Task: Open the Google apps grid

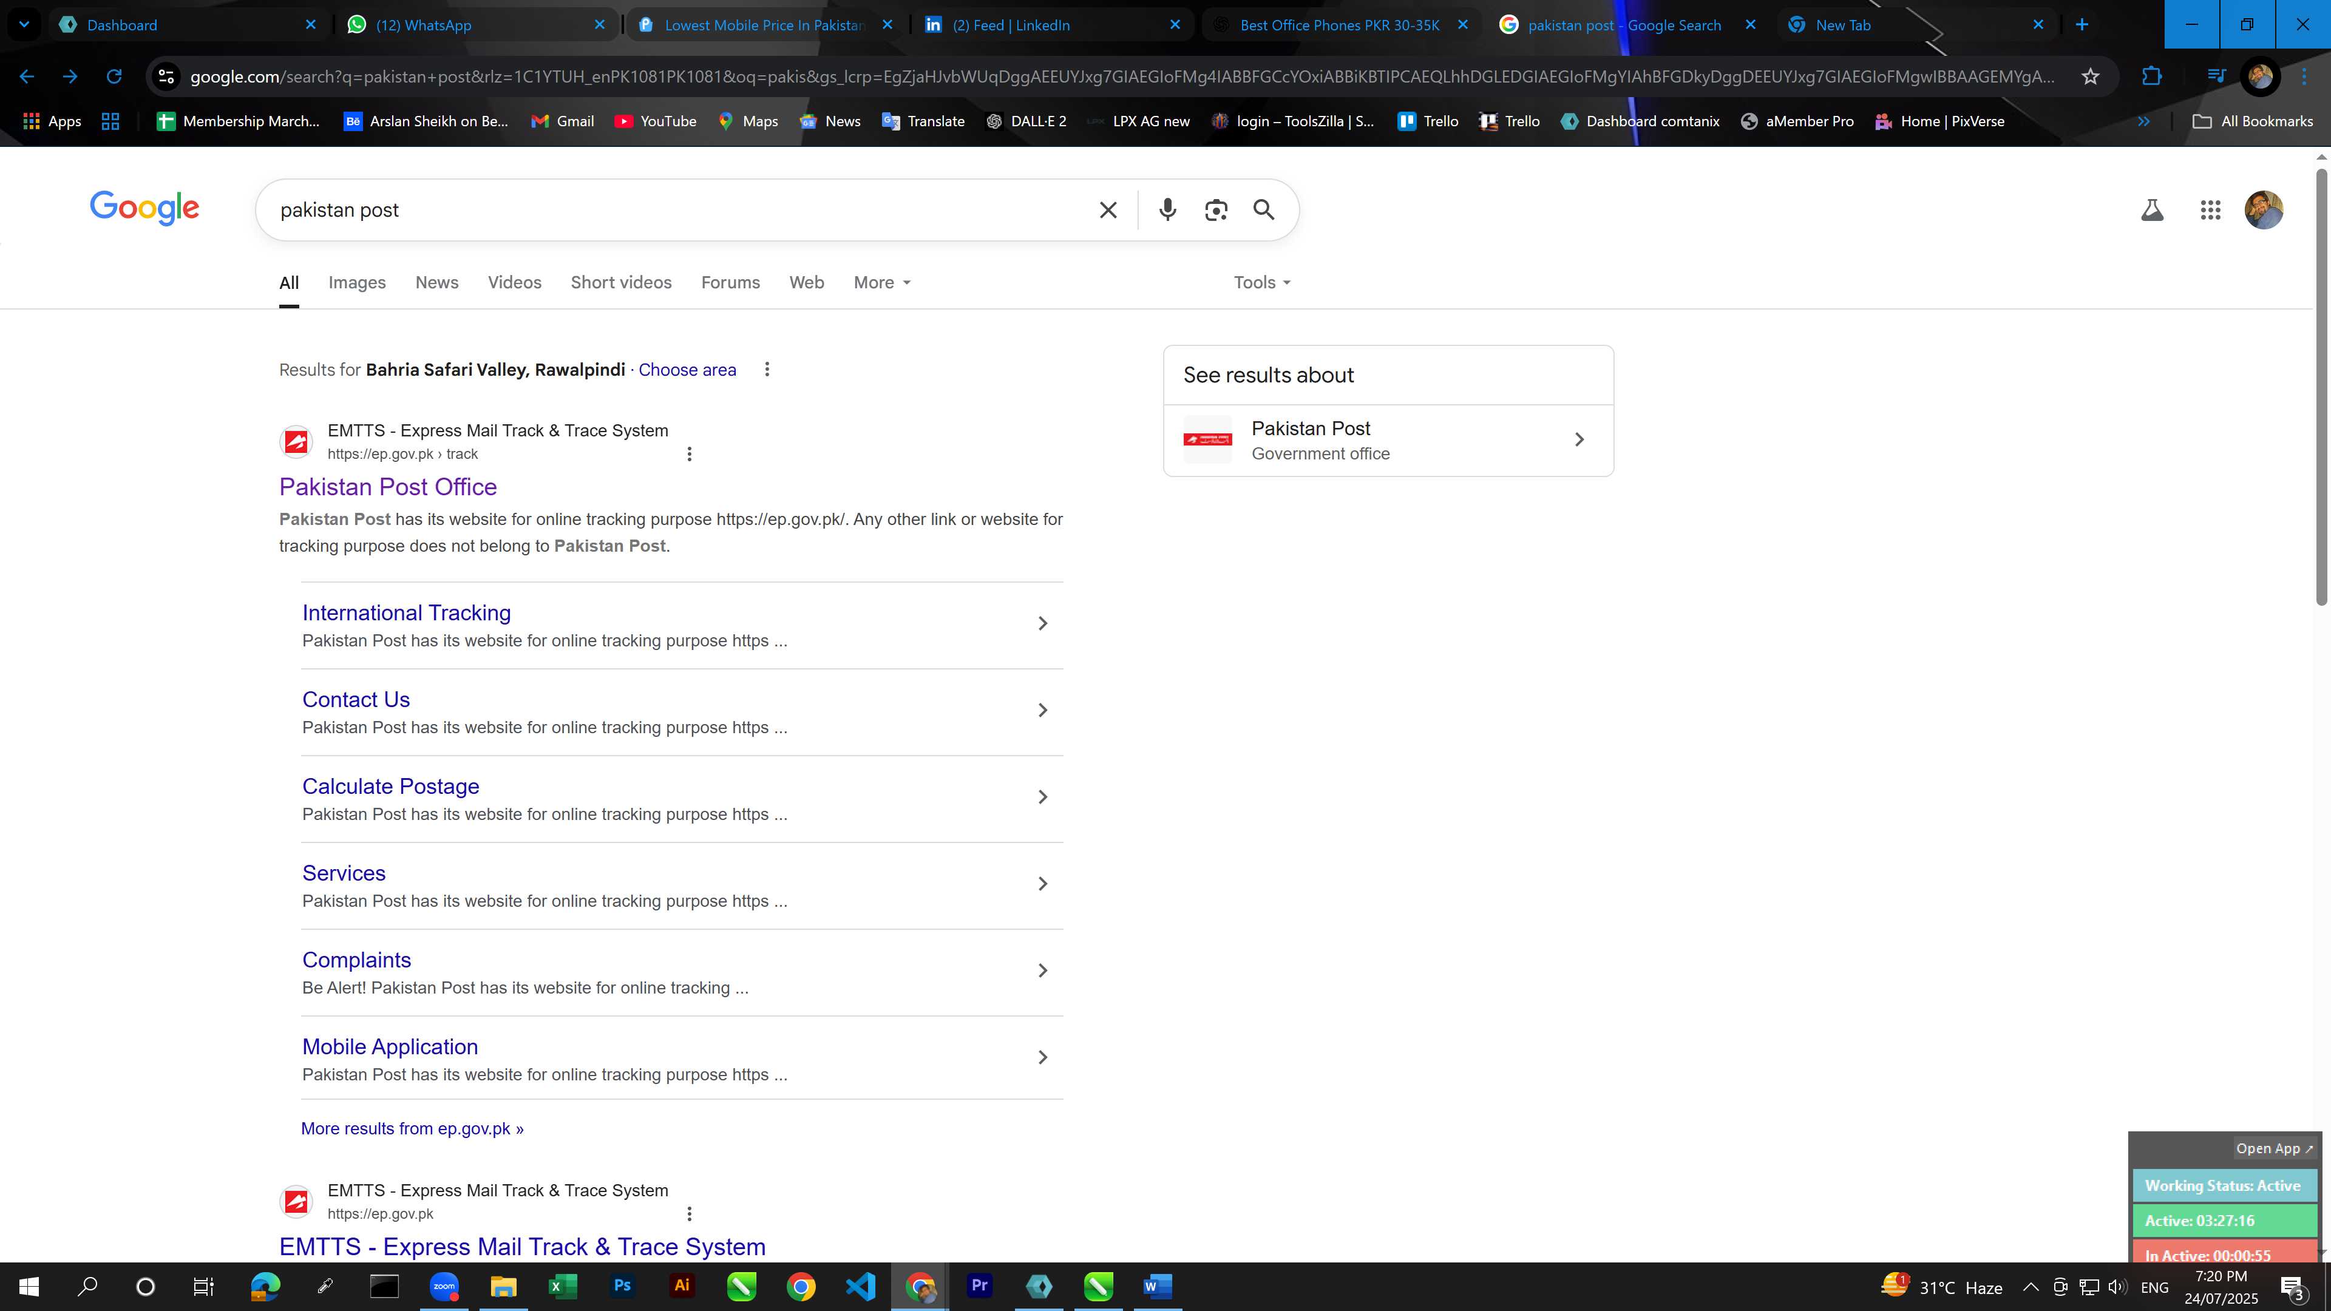Action: point(2210,210)
